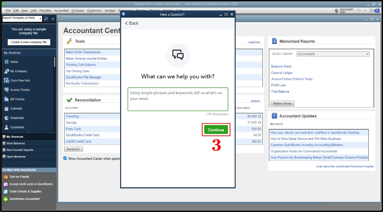Open the Bill Tracker shortcut
Image resolution: width=383 pixels, height=212 pixels.
point(17,99)
